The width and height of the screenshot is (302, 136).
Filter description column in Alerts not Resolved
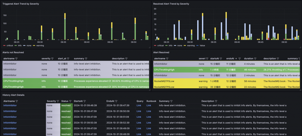tap(126, 59)
